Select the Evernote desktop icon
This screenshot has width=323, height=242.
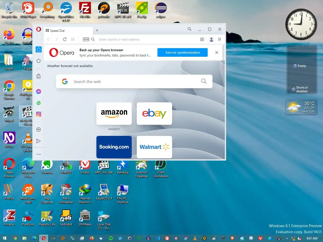click(x=47, y=167)
